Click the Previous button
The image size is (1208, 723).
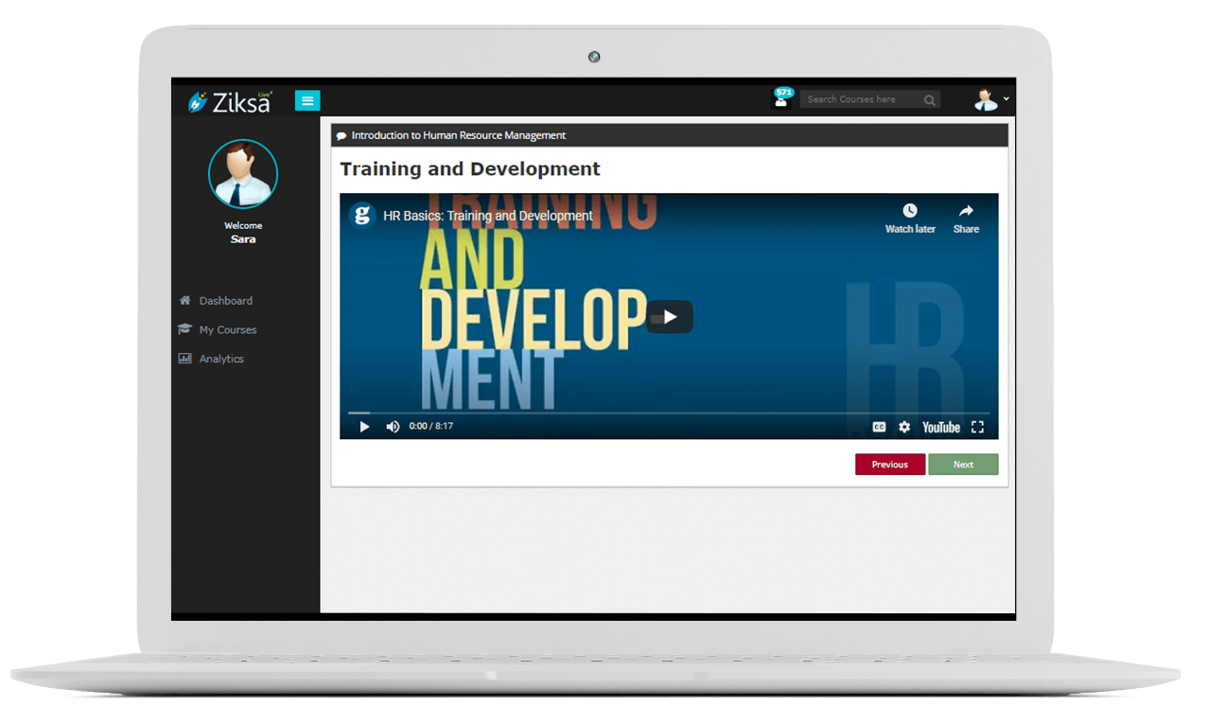coord(890,465)
